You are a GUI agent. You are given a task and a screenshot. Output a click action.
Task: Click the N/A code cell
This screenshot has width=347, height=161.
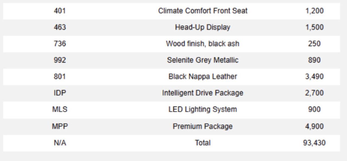[x=60, y=143]
